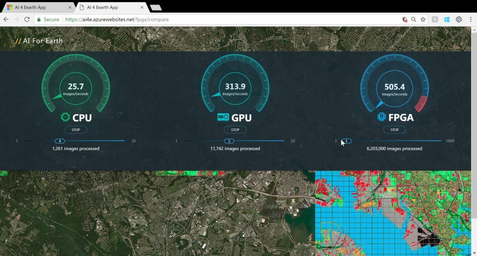Click the GPU card icon

coord(223,117)
